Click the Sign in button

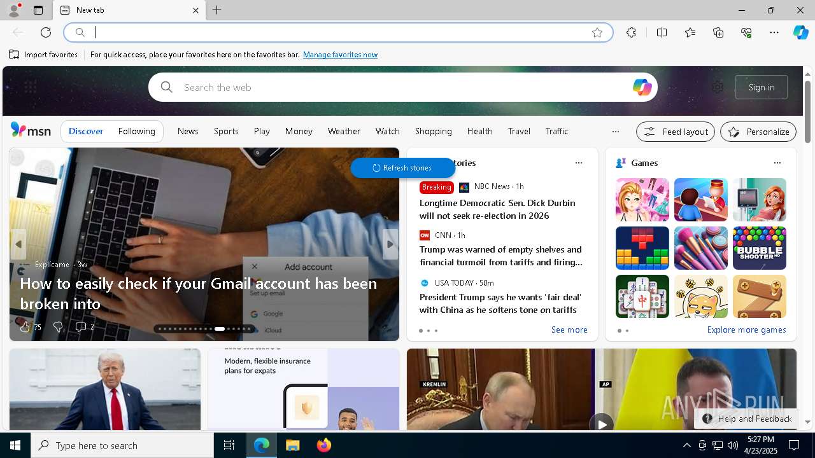(x=762, y=87)
